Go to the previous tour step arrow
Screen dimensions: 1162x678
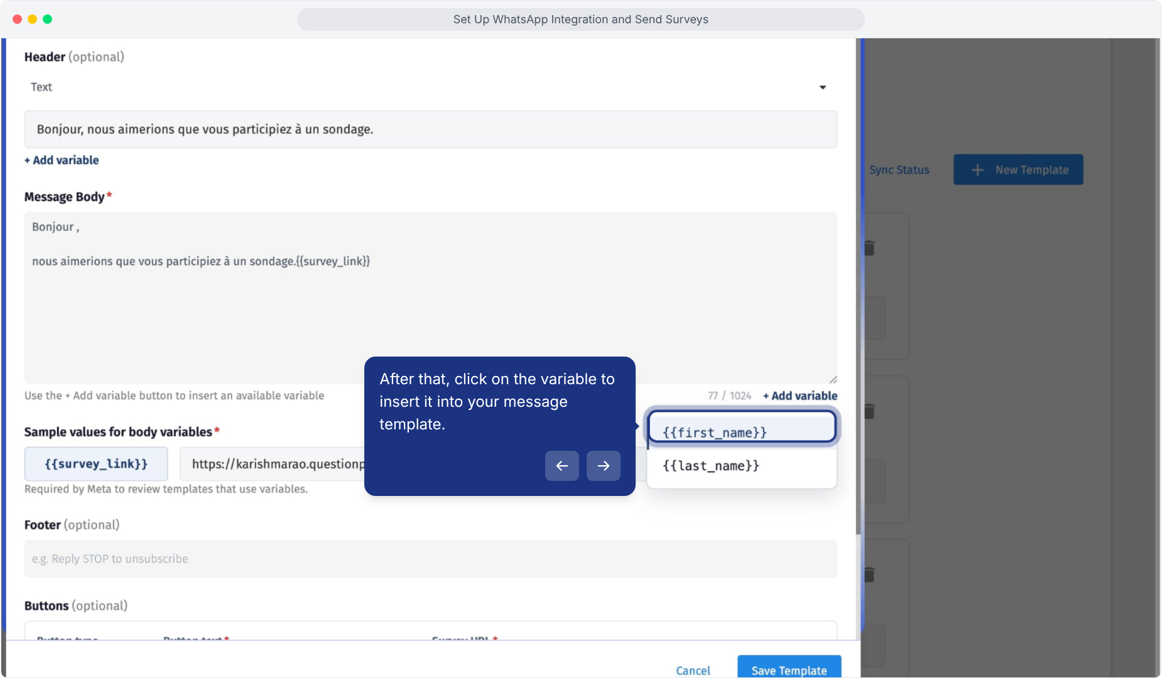562,466
